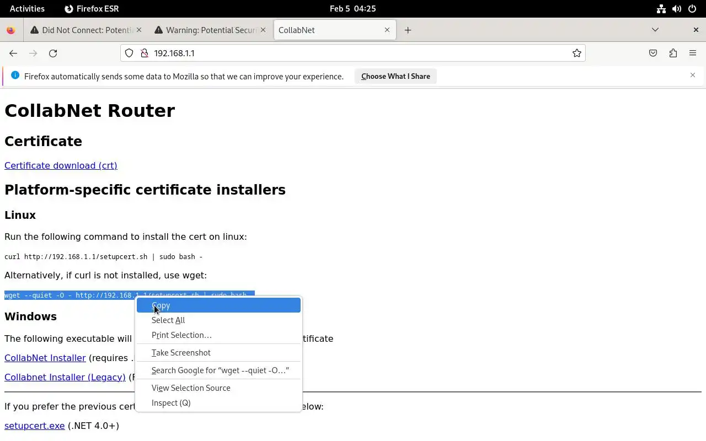Click 'Alternatively, if curl is not installed' text

pos(105,275)
